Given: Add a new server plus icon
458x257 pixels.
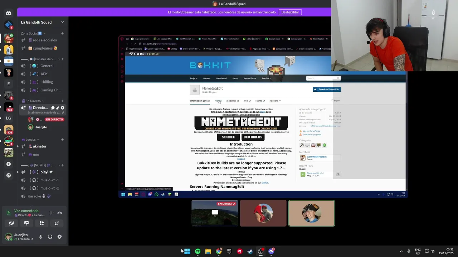Looking at the screenshot, I should [x=9, y=164].
